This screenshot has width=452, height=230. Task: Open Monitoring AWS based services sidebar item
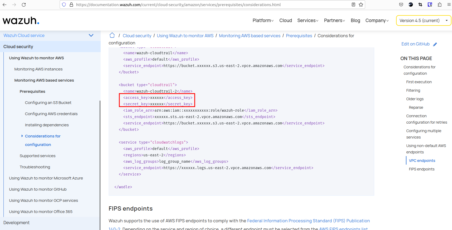coord(44,80)
